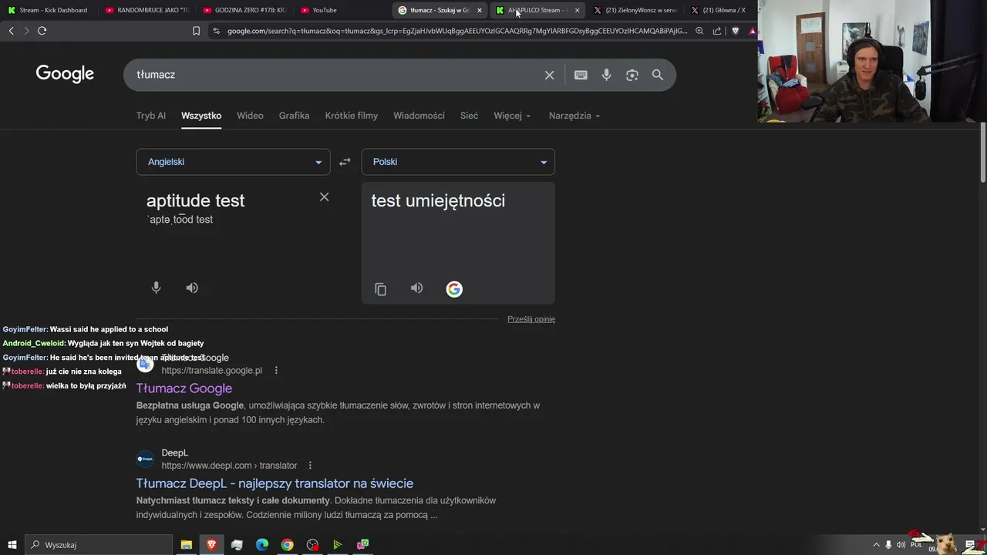
Task: Open Google Chrome from taskbar
Action: (287, 545)
